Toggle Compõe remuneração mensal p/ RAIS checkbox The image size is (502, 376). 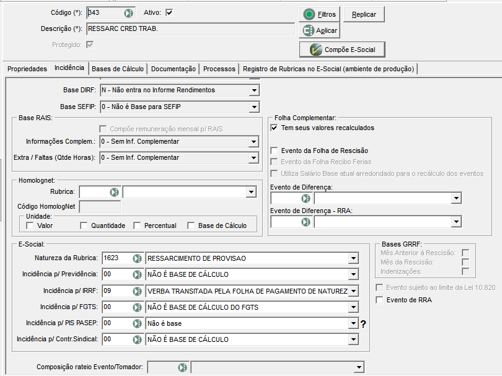103,129
